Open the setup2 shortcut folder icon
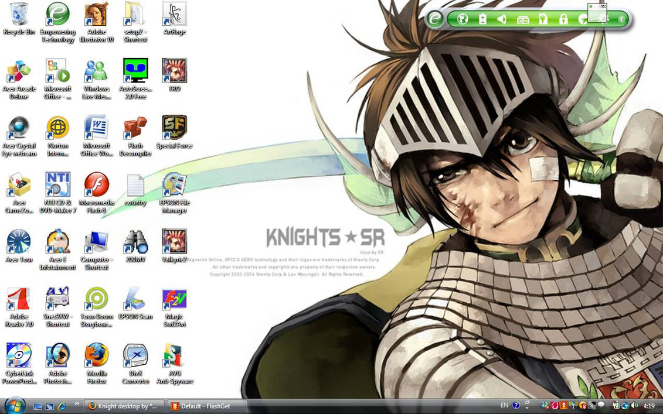This screenshot has width=663, height=414. pyautogui.click(x=135, y=22)
